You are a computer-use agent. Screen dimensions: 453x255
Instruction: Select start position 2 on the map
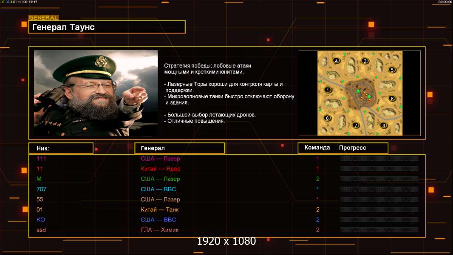pyautogui.click(x=365, y=61)
